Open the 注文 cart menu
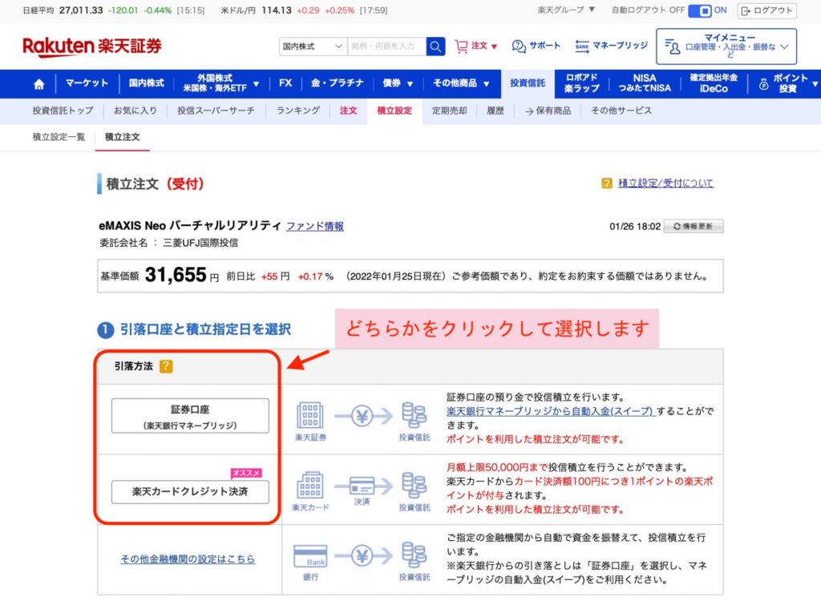821x609 pixels. click(476, 46)
